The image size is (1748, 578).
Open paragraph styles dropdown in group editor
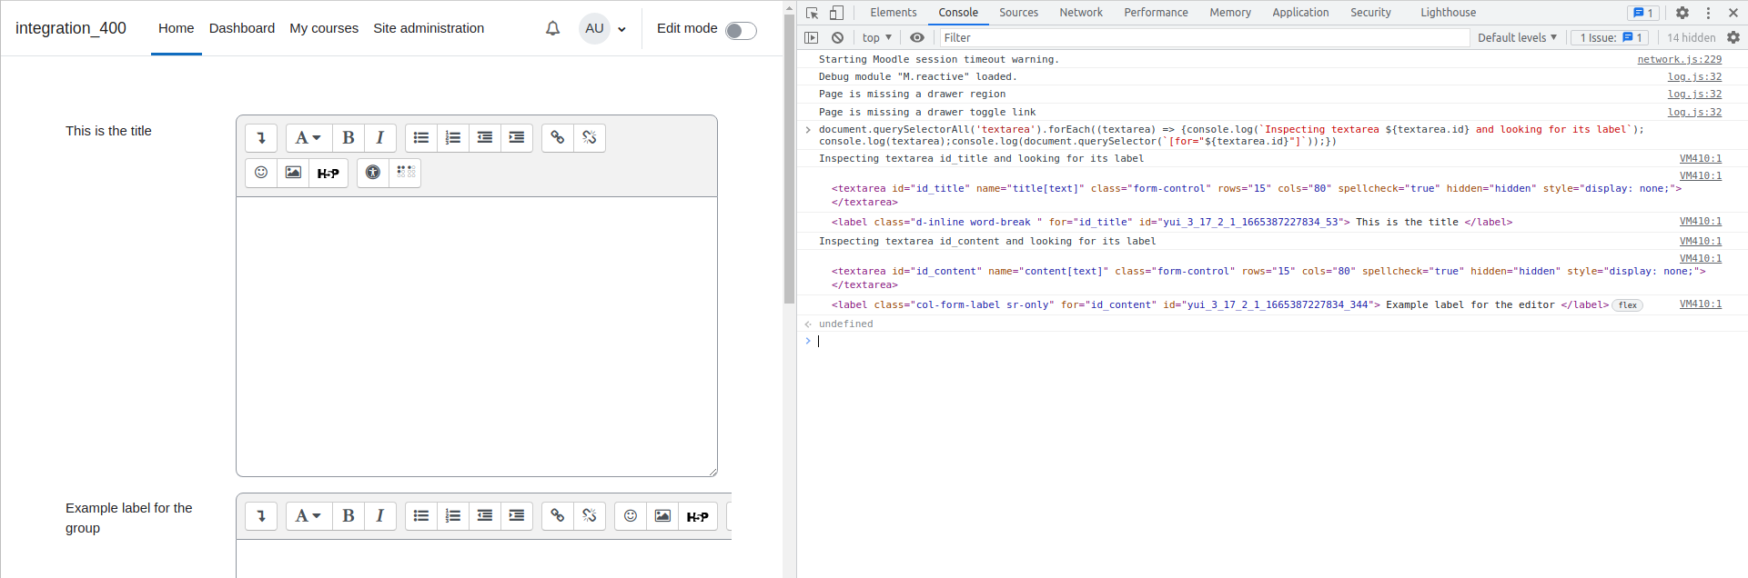(309, 516)
